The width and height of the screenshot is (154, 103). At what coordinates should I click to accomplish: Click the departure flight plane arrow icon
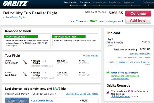point(44,61)
